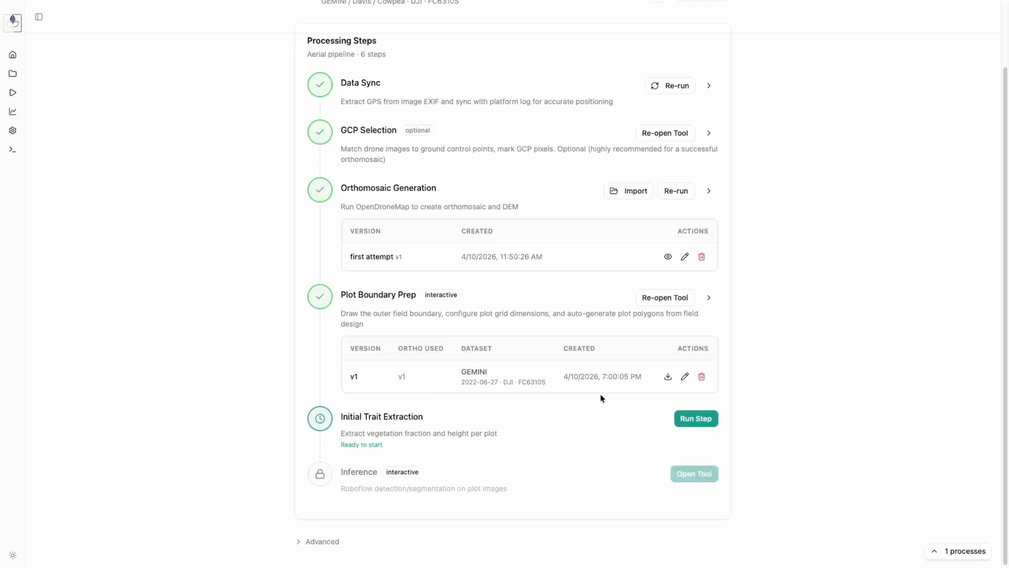View the first attempt orthomosaic
Viewport: 1009px width, 568px height.
click(x=668, y=257)
